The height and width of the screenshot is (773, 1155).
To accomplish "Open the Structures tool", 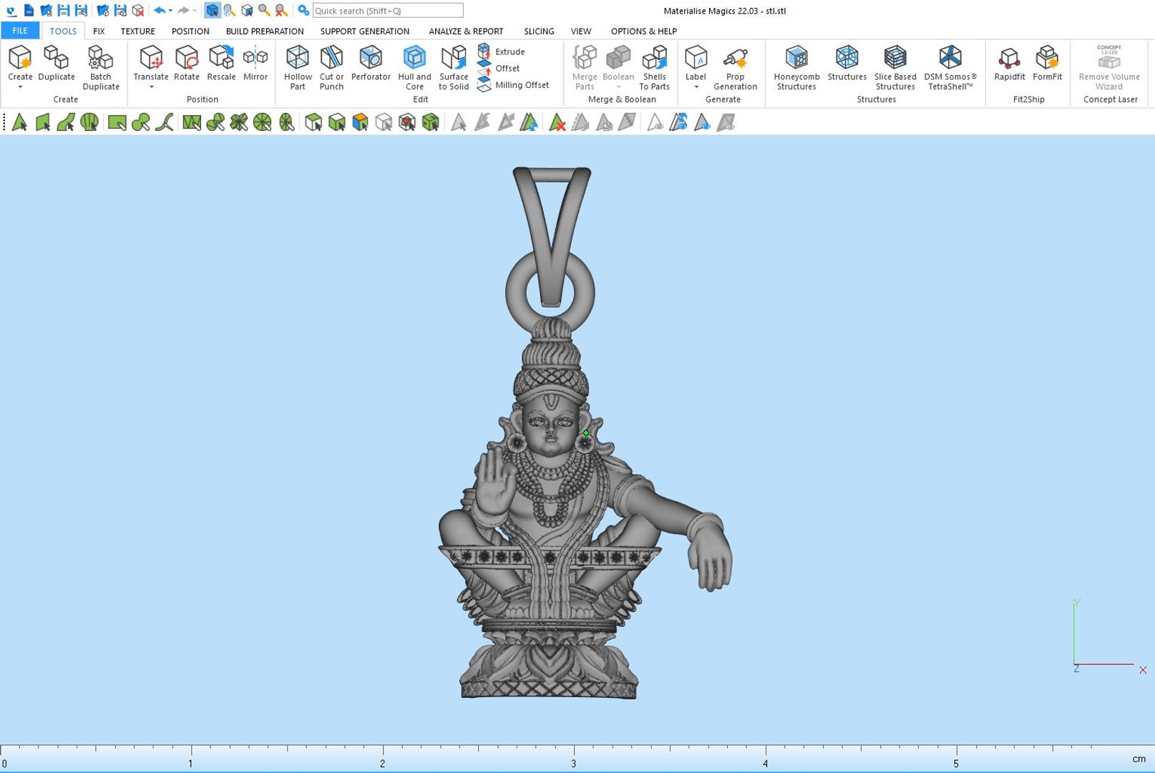I will point(847,63).
